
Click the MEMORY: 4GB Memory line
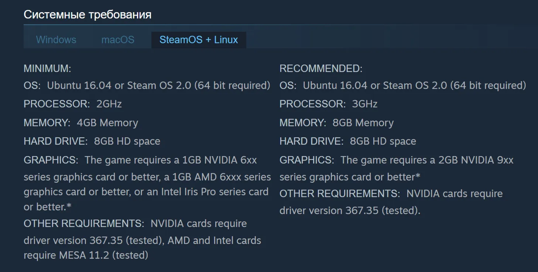(x=81, y=123)
